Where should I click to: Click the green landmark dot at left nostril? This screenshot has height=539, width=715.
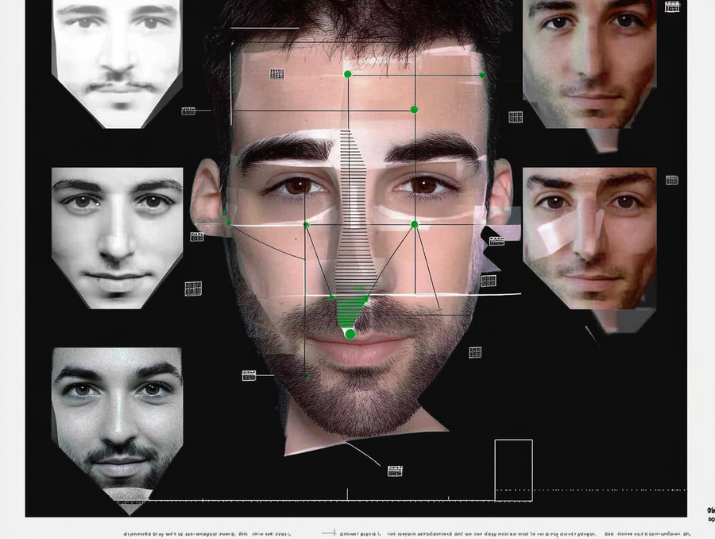(x=332, y=298)
